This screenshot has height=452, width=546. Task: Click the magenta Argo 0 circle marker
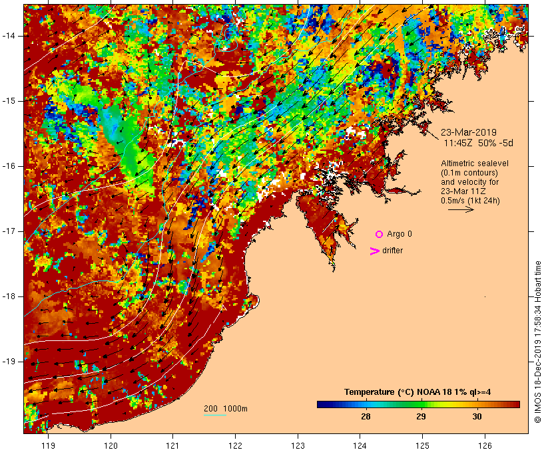pyautogui.click(x=380, y=235)
